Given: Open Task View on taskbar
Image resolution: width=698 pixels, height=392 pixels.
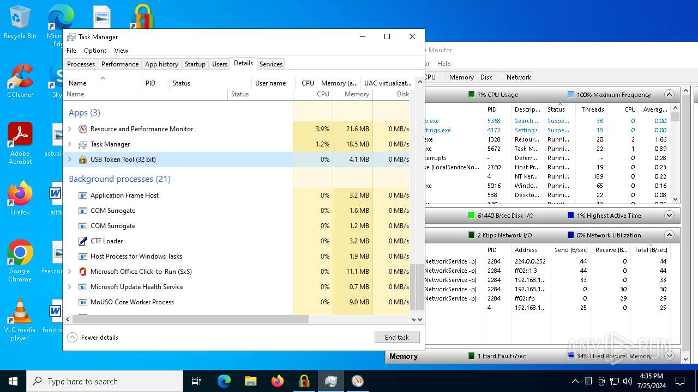Looking at the screenshot, I should click(196, 381).
